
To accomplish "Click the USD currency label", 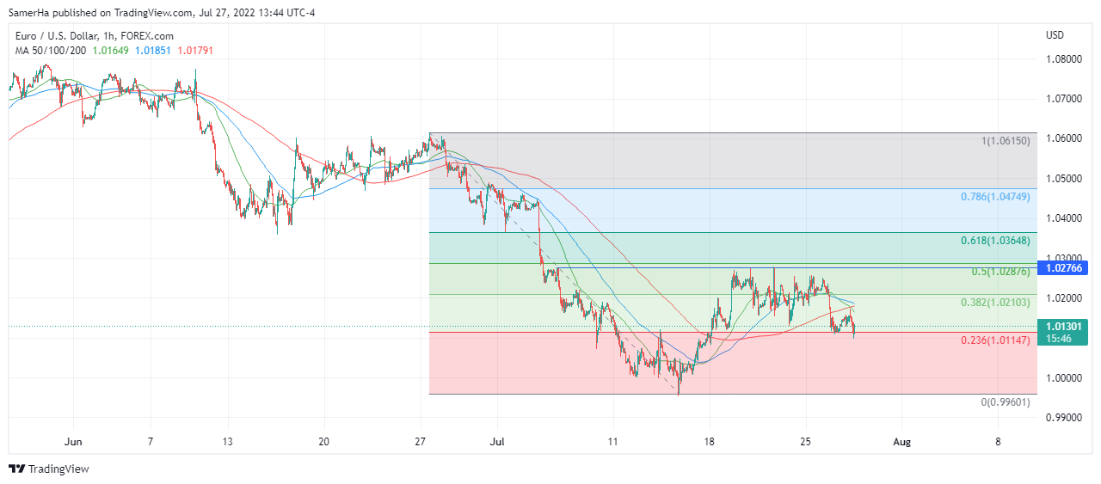I will tap(1055, 35).
